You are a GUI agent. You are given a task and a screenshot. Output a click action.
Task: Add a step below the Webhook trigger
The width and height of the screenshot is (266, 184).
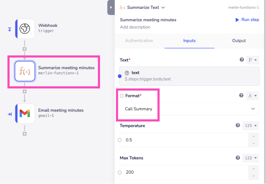24,49
